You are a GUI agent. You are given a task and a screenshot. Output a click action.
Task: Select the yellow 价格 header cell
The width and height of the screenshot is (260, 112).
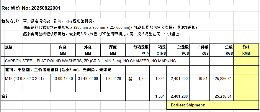click(246, 47)
